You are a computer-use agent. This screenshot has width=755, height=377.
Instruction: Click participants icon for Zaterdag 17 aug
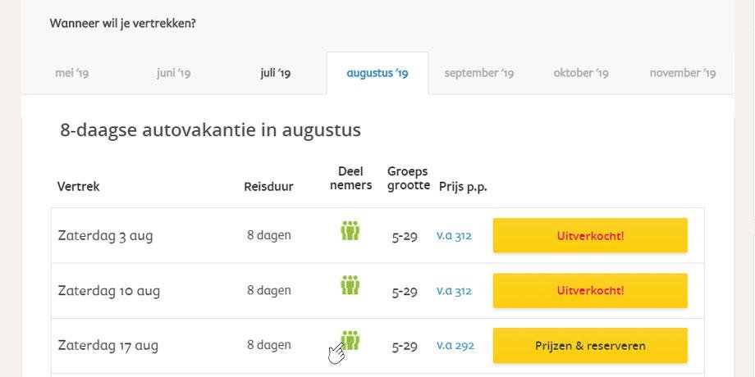[350, 340]
